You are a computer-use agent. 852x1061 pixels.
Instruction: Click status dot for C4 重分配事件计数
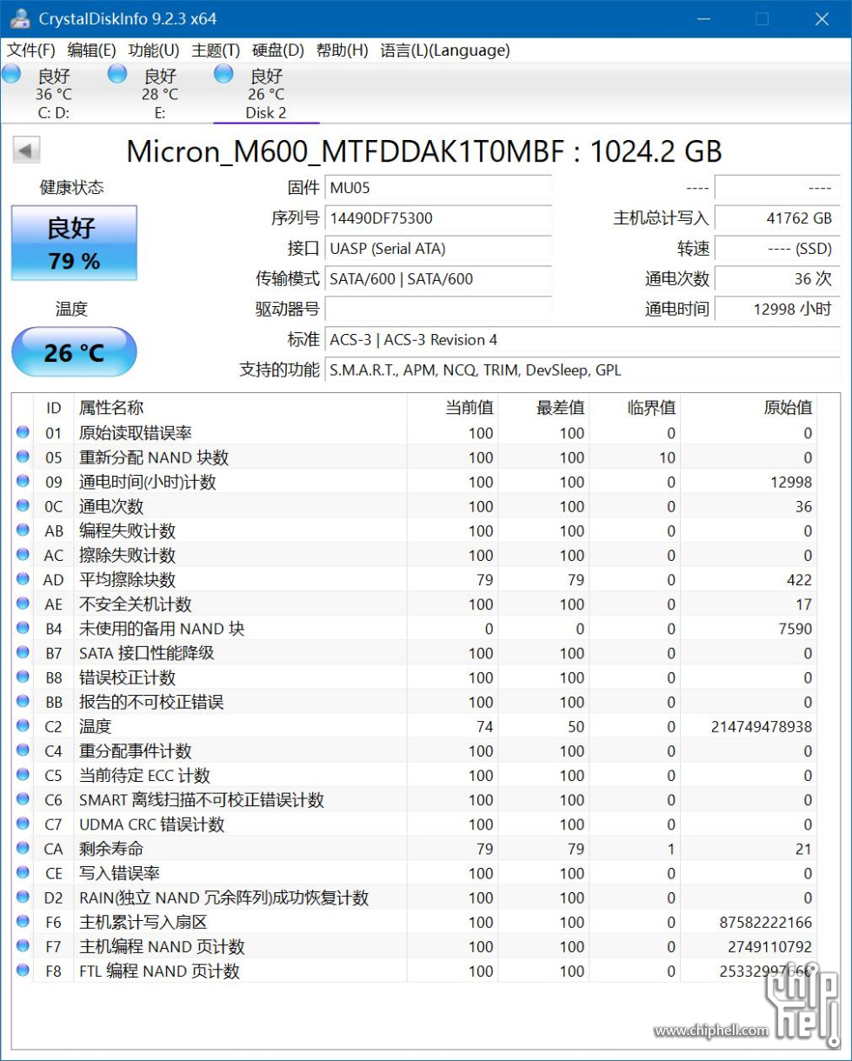(23, 750)
